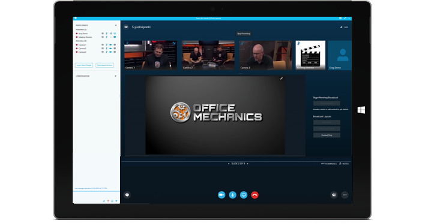Screen dimensions: 428x224
Task: Click Greg Demo IM icon in roster
Action: 103,34
